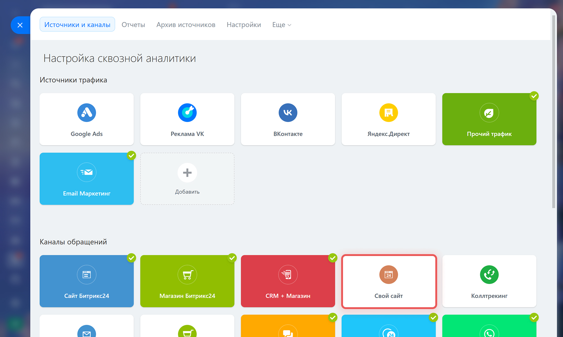Screen dimensions: 563x337
Task: Click the Коллтрекинг label
Action: 489,296
